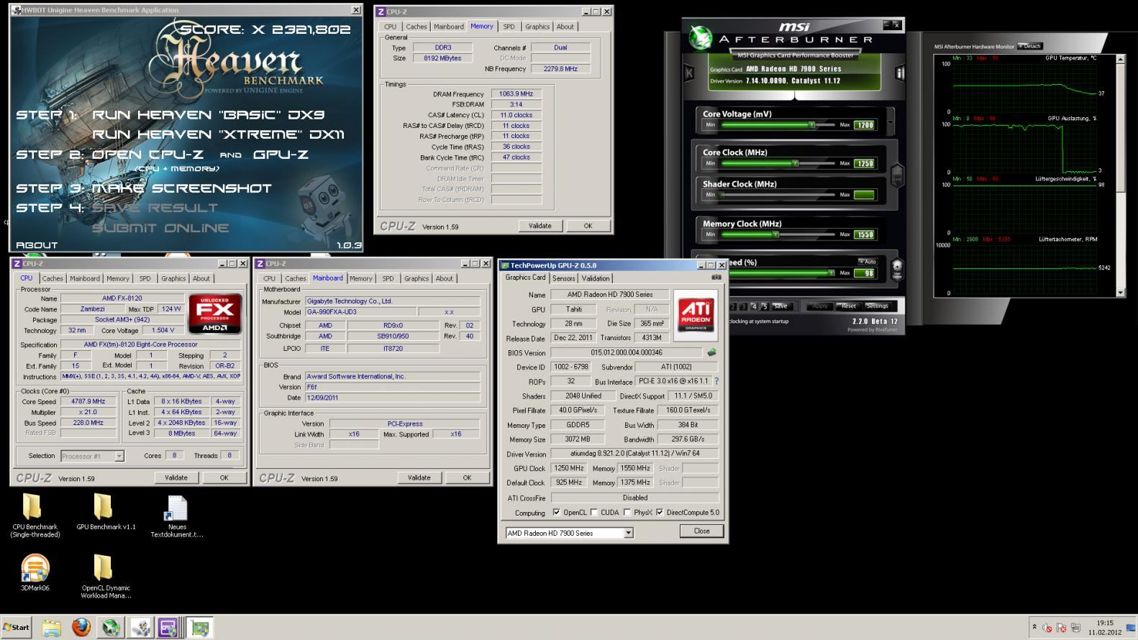
Task: Toggle the OpenCL checkbox in GPU-Z
Action: pos(556,513)
